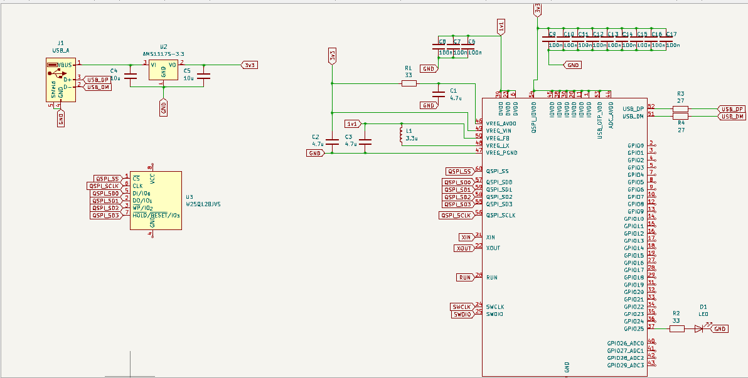The image size is (748, 378).
Task: Select the AMS1117-3.3 regulator symbol U2
Action: [x=163, y=69]
